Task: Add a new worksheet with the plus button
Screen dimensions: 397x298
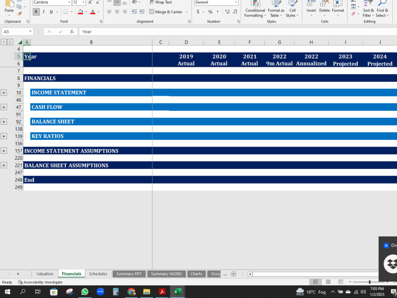Action: (234, 274)
